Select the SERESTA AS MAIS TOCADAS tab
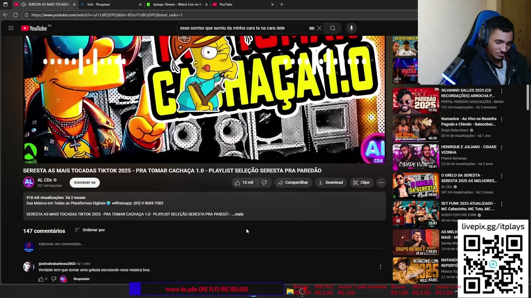The width and height of the screenshot is (531, 298). pos(45,4)
